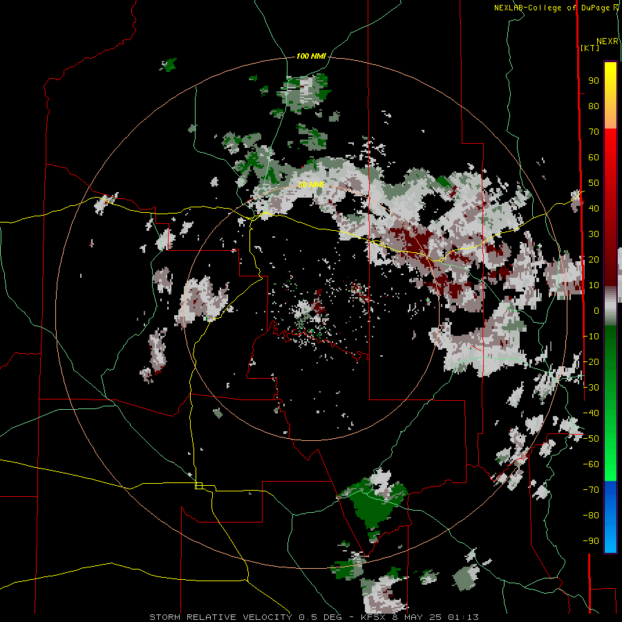622x622 pixels.
Task: Click the 40 value on velocity scale
Action: tap(594, 208)
